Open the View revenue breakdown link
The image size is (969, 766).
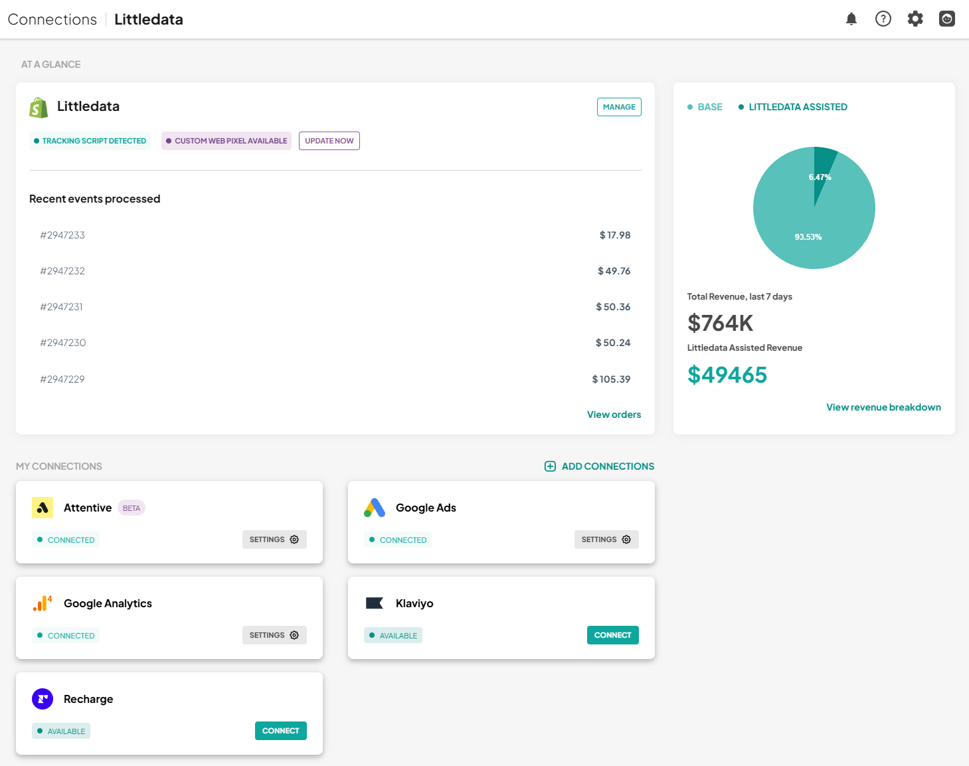click(x=884, y=407)
